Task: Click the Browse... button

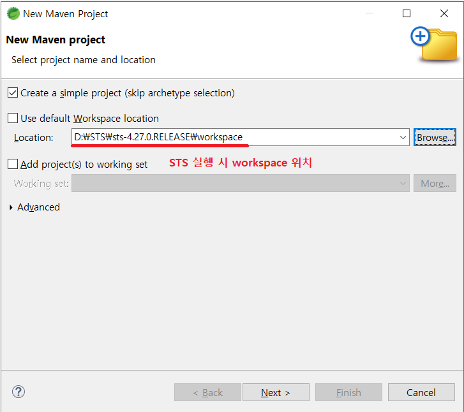Action: point(435,137)
